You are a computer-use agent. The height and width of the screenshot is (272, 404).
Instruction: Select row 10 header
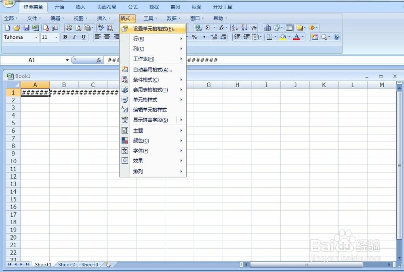(x=13, y=161)
